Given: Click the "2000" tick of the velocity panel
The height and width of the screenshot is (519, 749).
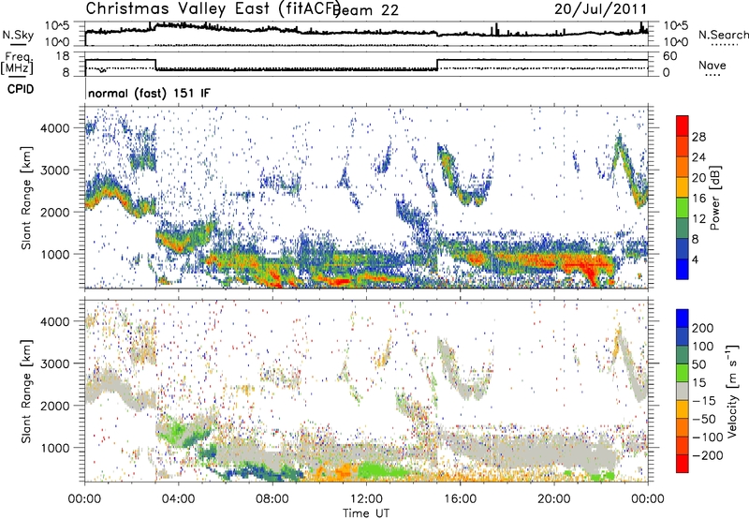Looking at the screenshot, I should pyautogui.click(x=55, y=406).
